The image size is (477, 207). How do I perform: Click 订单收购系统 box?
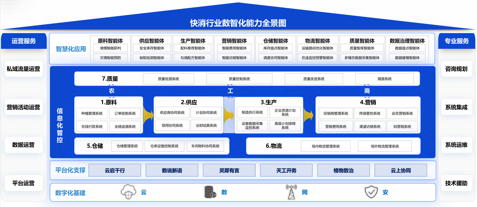coord(125,113)
